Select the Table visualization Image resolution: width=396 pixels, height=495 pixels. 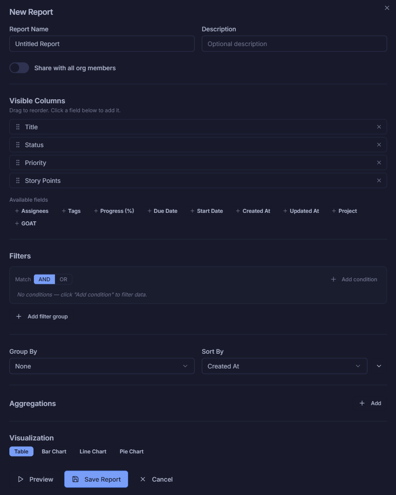(21, 452)
